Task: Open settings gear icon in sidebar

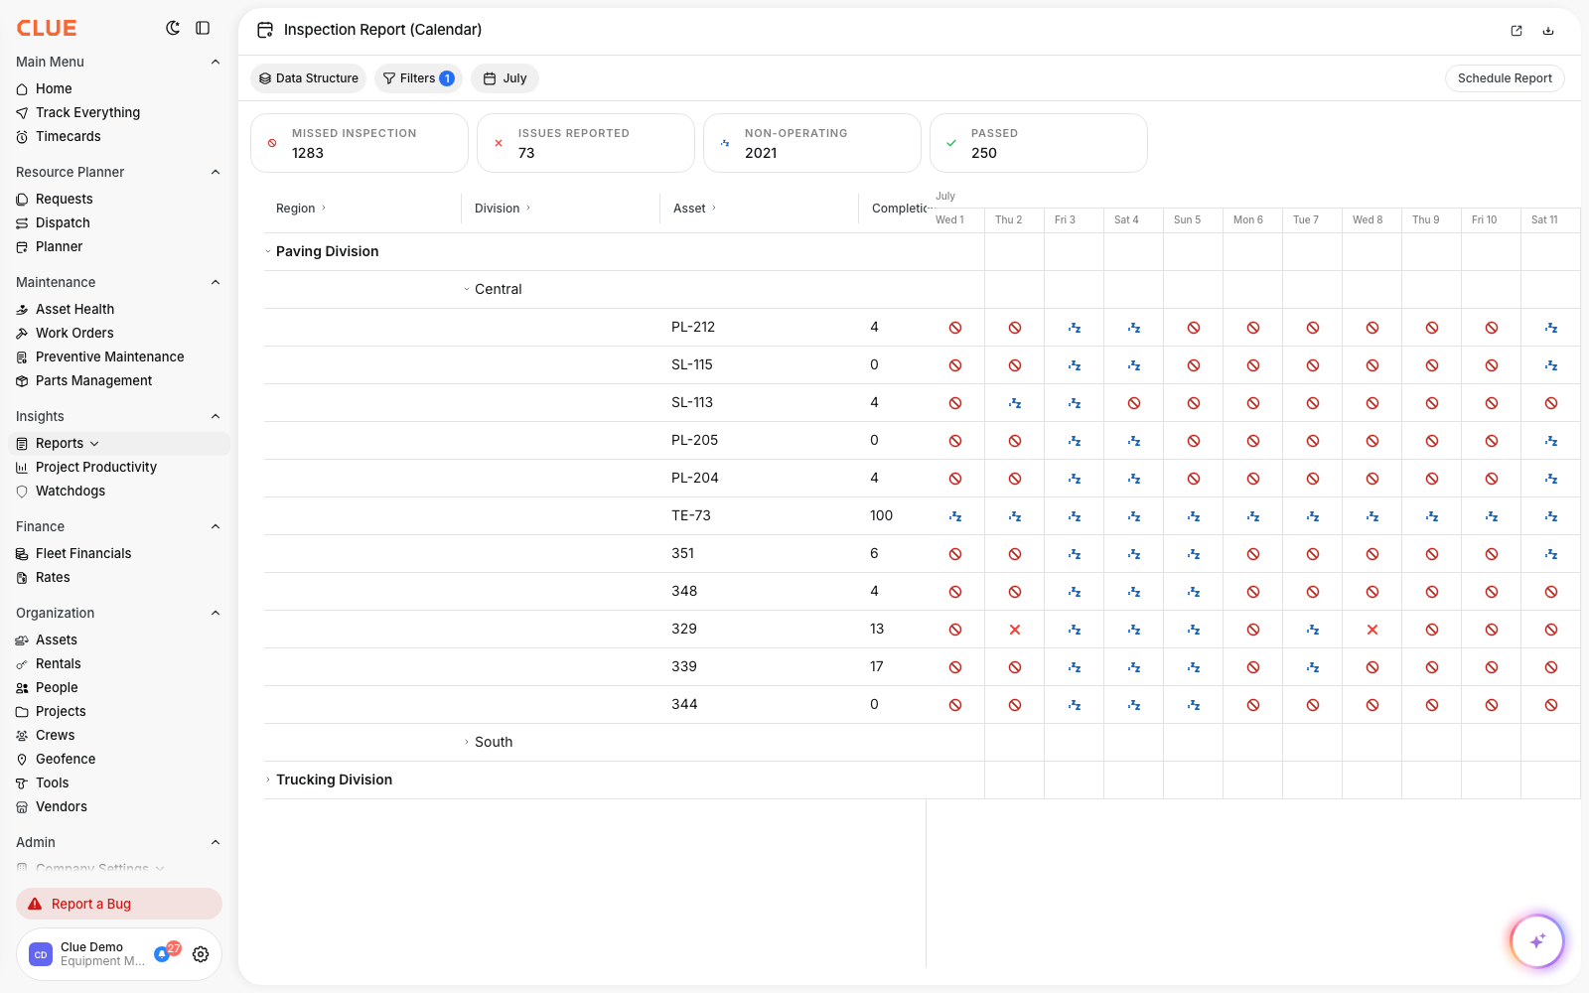Action: 201,954
